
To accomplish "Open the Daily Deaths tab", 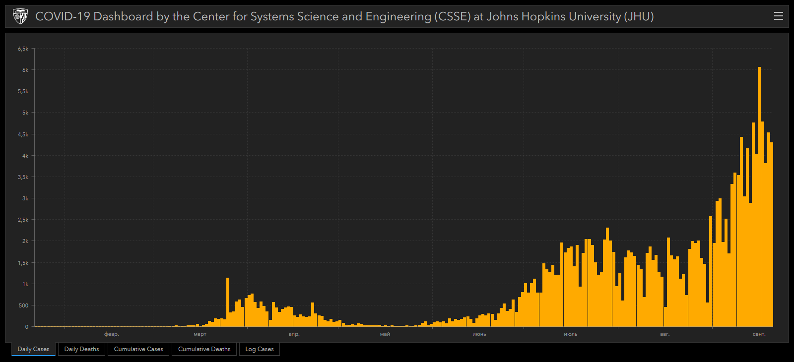I will tap(81, 349).
